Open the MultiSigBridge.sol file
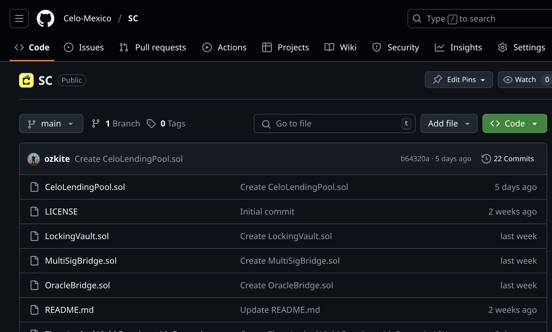Image resolution: width=552 pixels, height=332 pixels. (81, 261)
